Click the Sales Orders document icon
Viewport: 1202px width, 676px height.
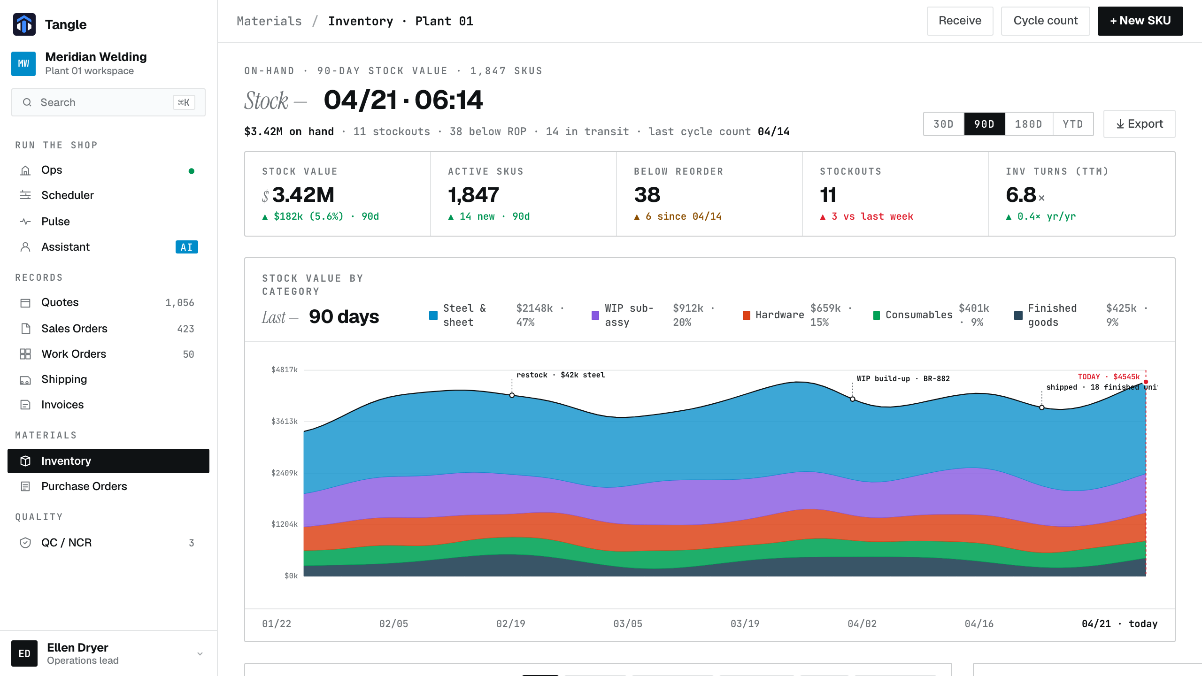(x=25, y=329)
